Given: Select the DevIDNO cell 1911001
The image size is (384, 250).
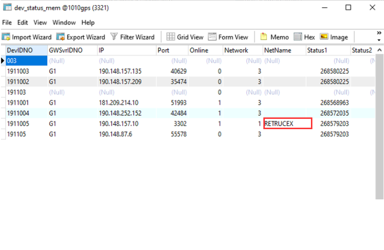Looking at the screenshot, I should point(26,103).
